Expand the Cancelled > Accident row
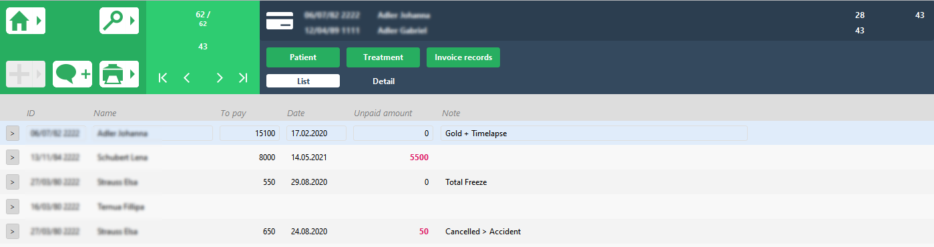934x247 pixels. 13,232
